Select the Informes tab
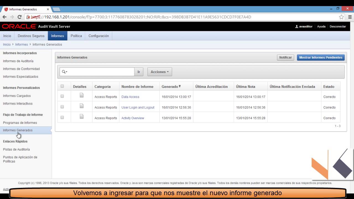 coord(58,36)
